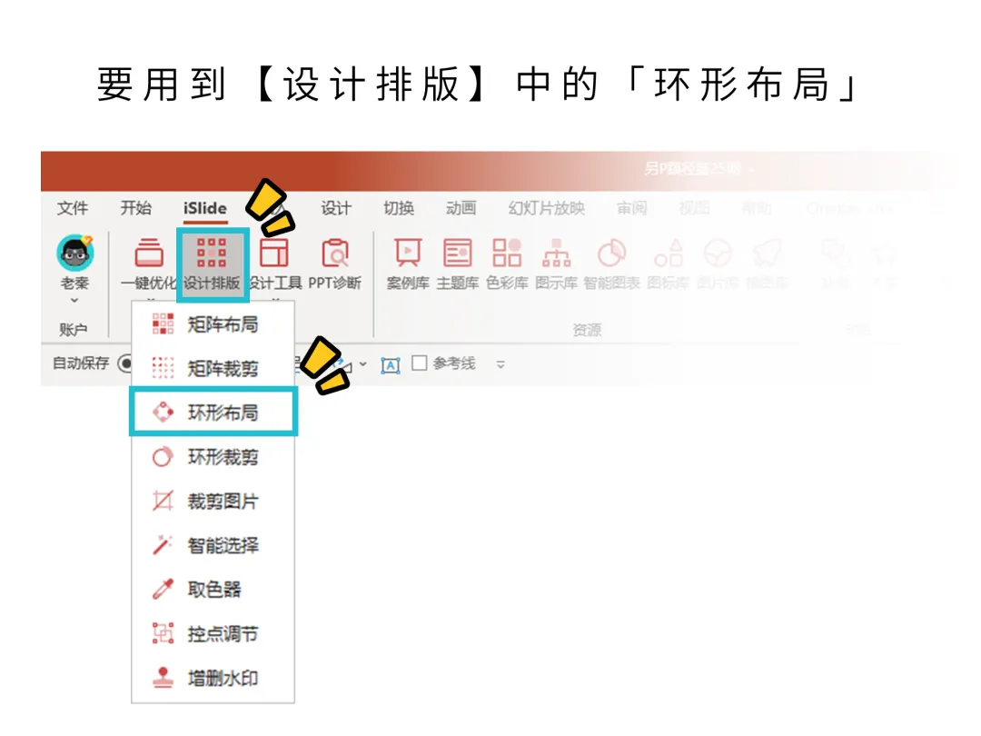Switch to the iSlide ribbon tab
This screenshot has height=736, width=981.
204,208
